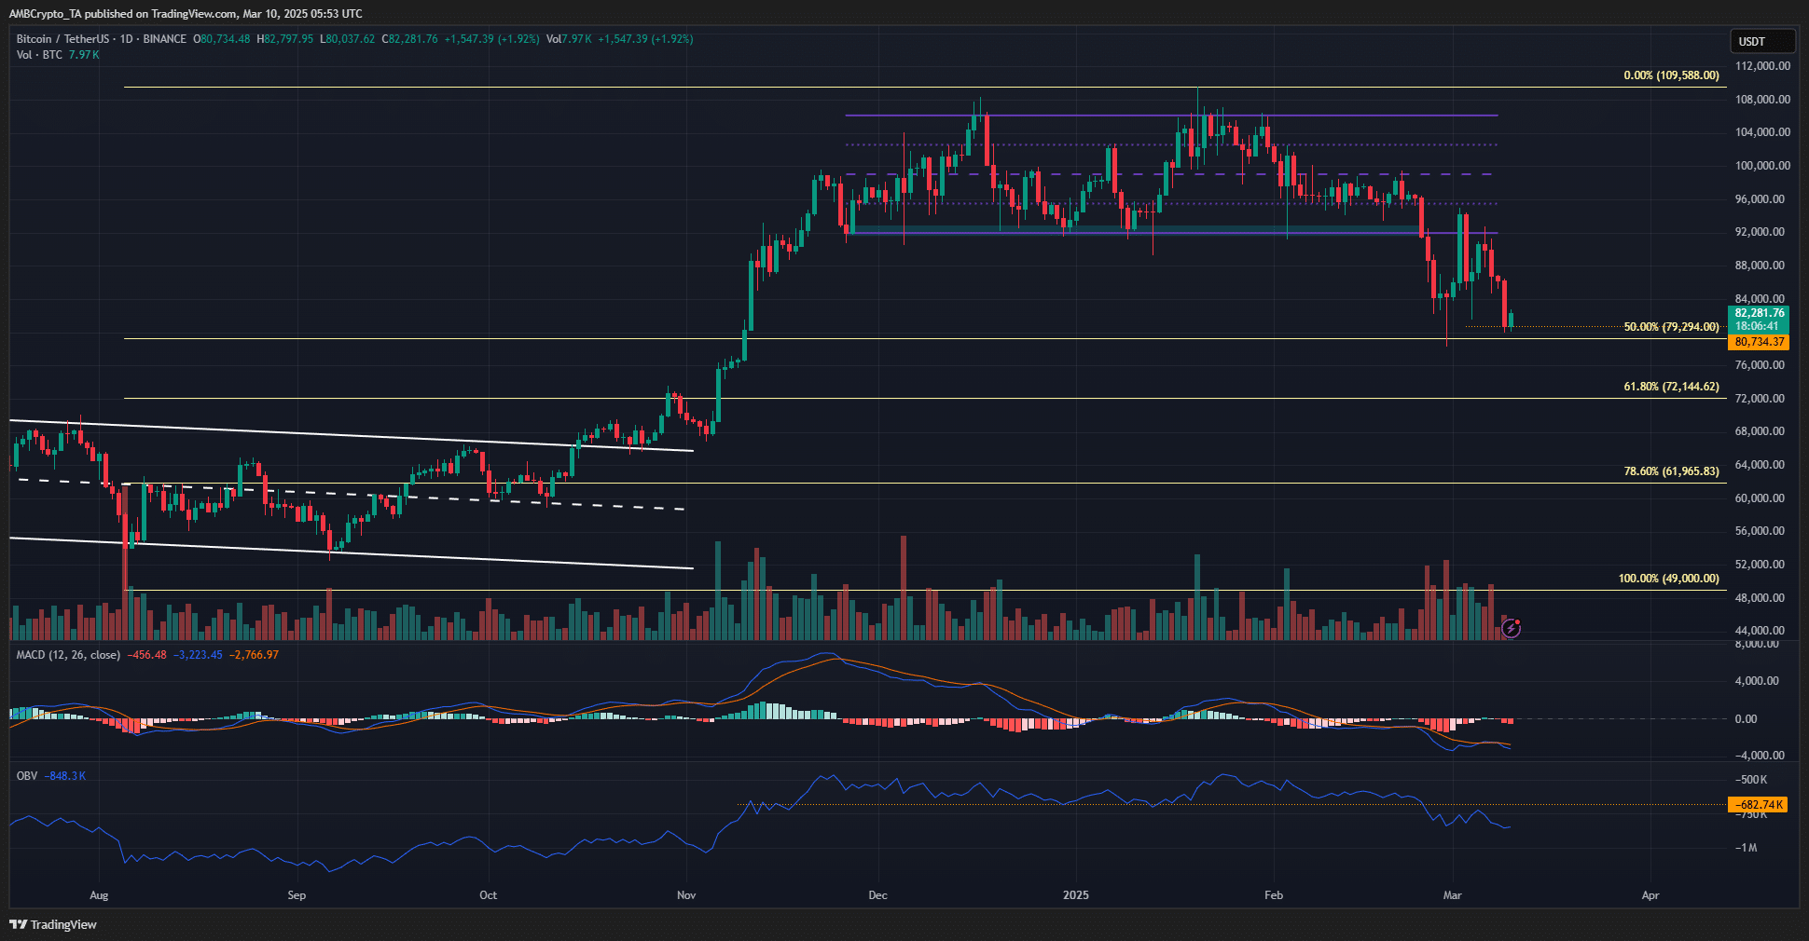This screenshot has width=1809, height=941.
Task: Click the purple lightning bolt icon on the chart
Action: [1512, 629]
